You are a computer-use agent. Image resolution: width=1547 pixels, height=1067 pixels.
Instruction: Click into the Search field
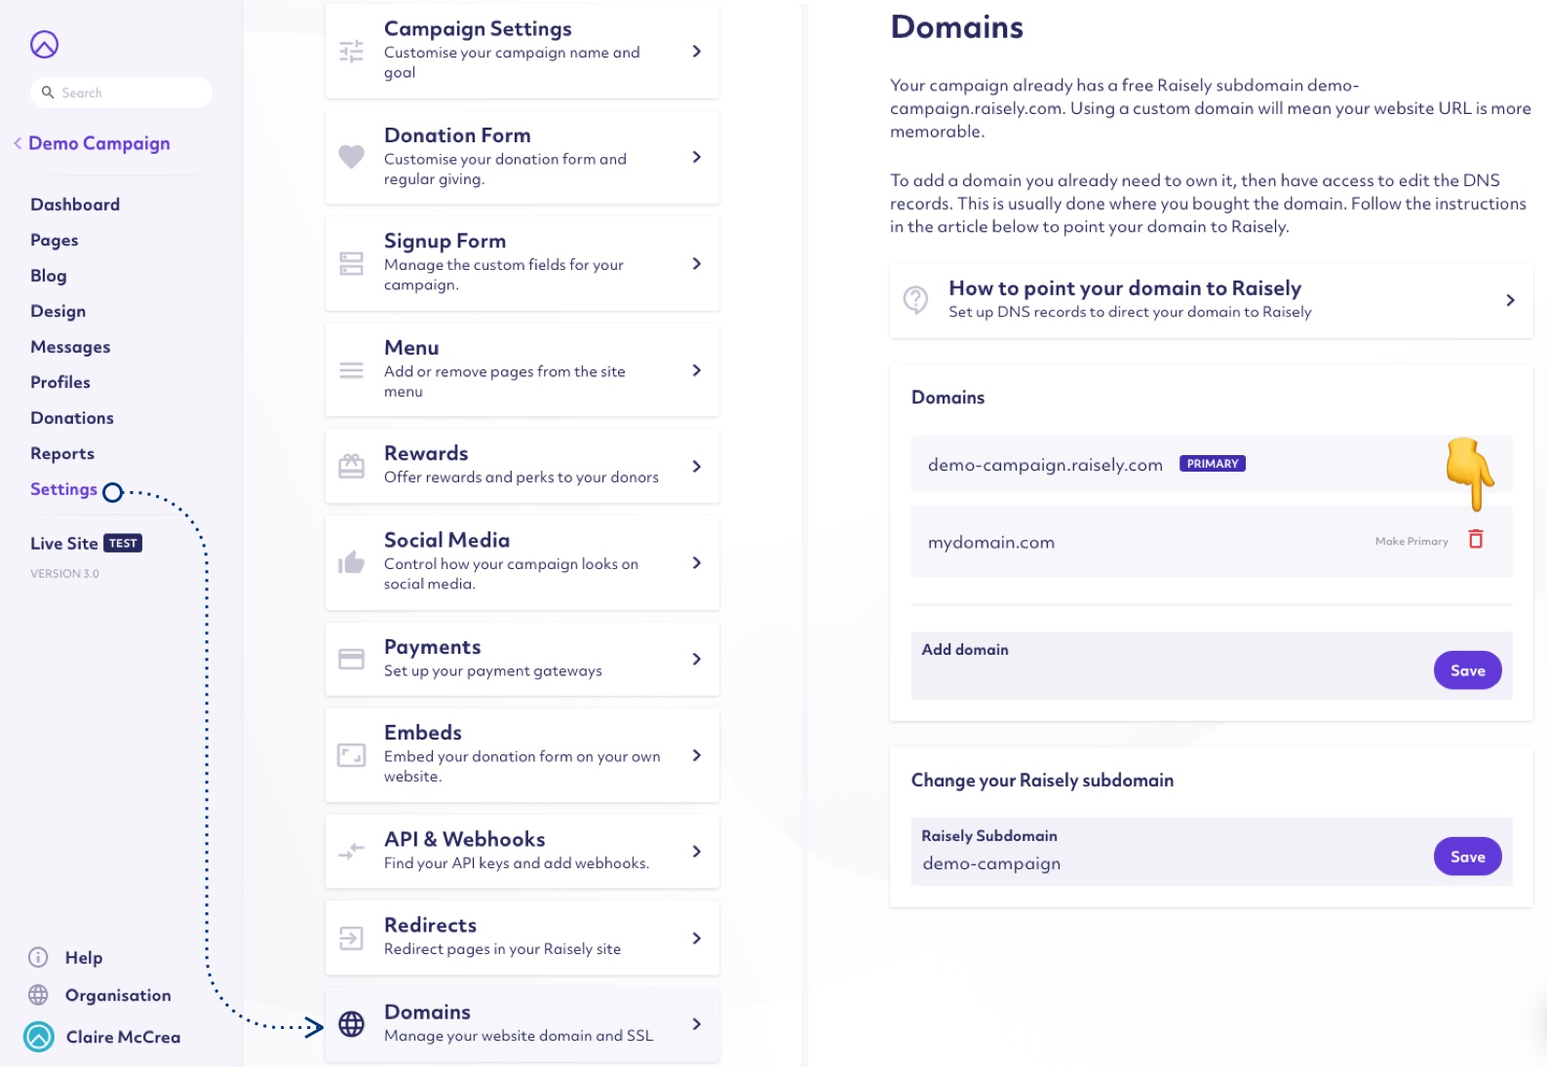tap(121, 93)
